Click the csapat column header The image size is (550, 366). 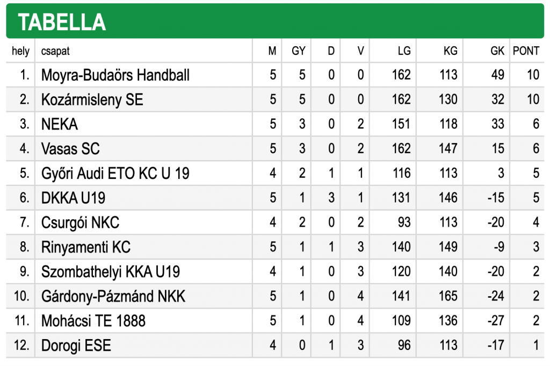point(55,51)
